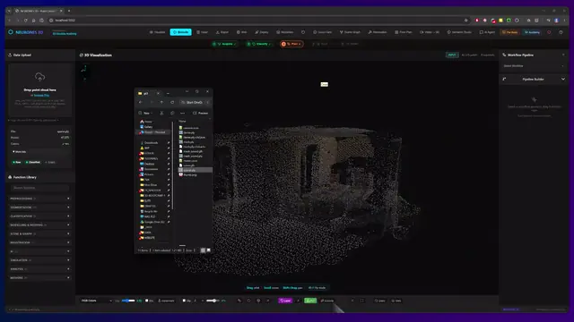
Task: Expand the Preprocessing function category
Action: 39,199
